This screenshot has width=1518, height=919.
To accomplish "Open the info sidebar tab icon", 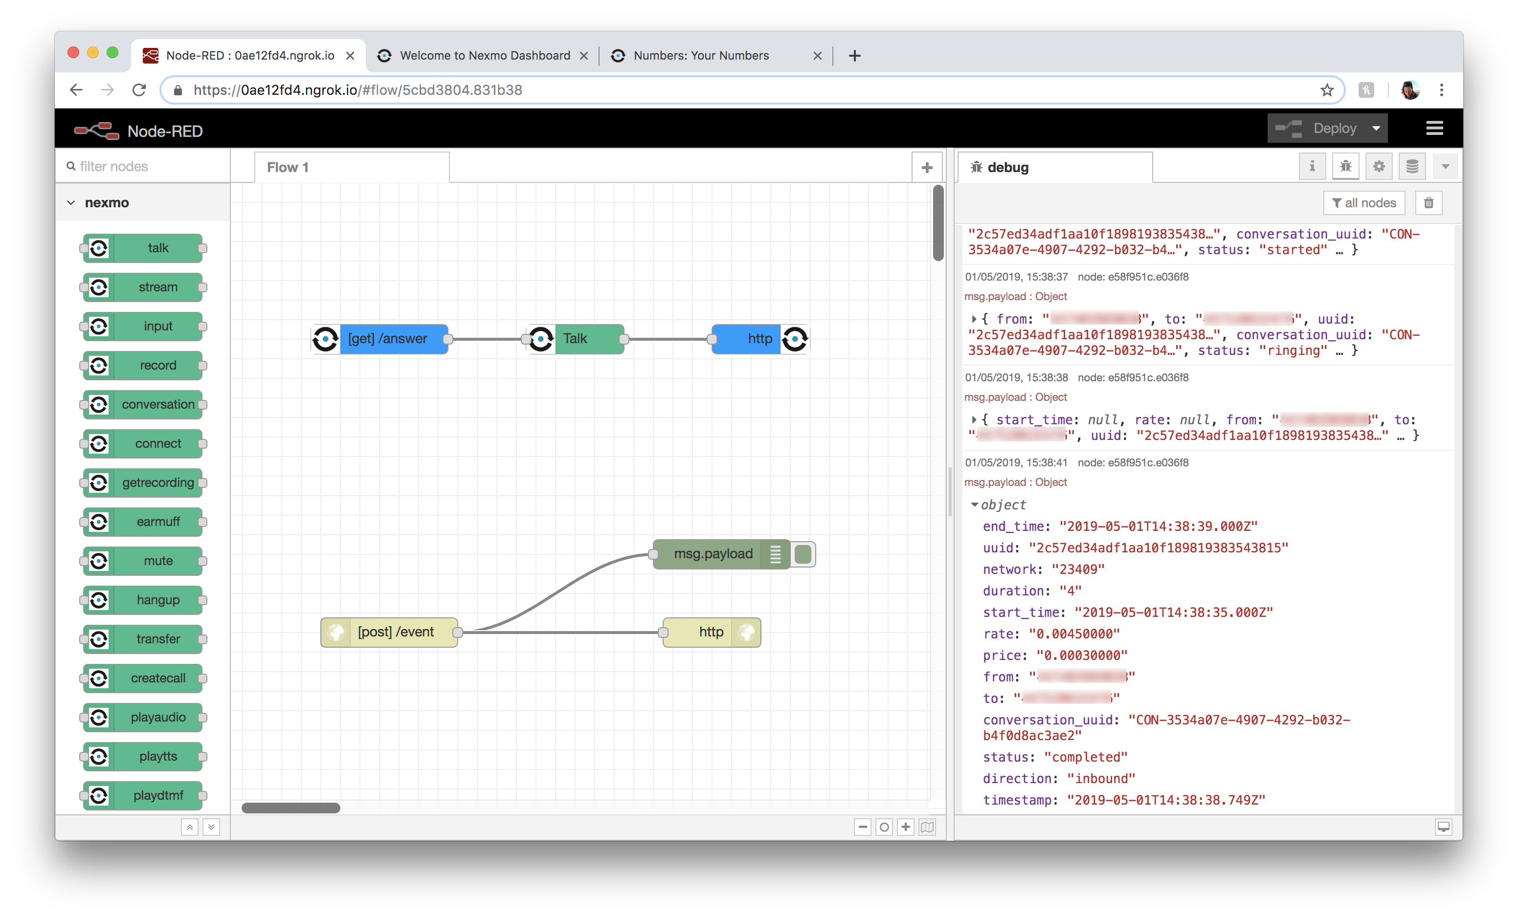I will click(1312, 166).
